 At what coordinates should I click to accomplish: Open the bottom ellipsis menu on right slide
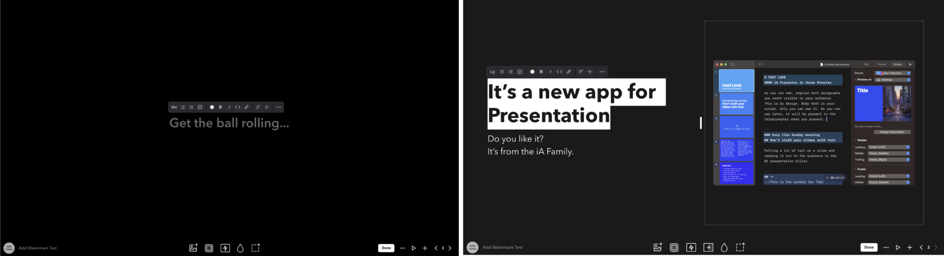[x=886, y=247]
